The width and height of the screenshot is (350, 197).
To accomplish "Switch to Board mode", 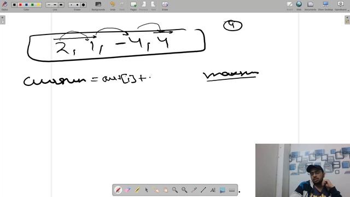I will pos(289,5).
